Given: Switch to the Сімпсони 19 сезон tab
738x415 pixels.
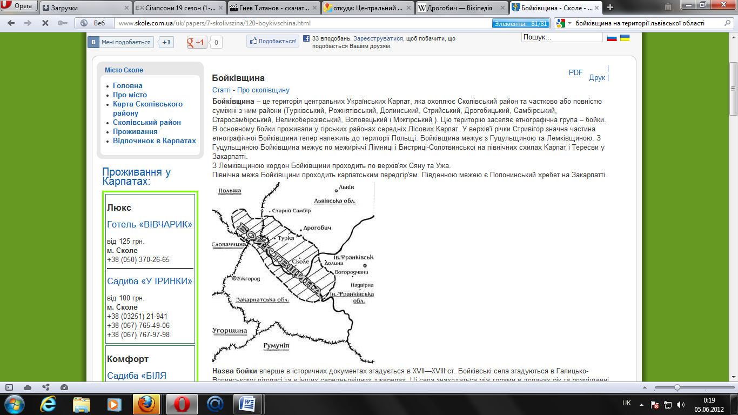Looking at the screenshot, I should pyautogui.click(x=179, y=8).
